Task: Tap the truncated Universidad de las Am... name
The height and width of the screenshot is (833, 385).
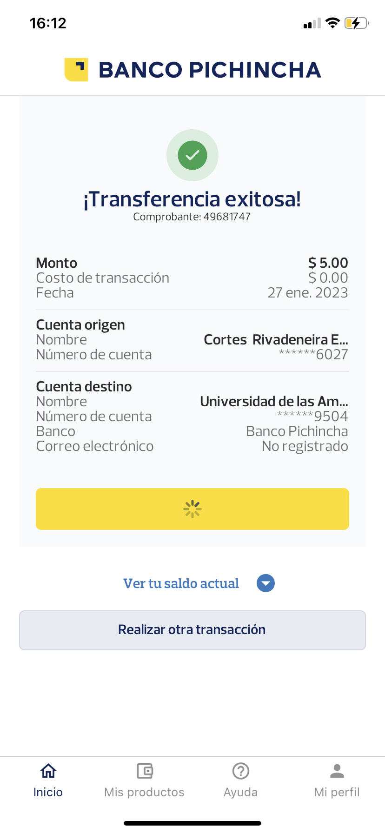Action: [274, 401]
